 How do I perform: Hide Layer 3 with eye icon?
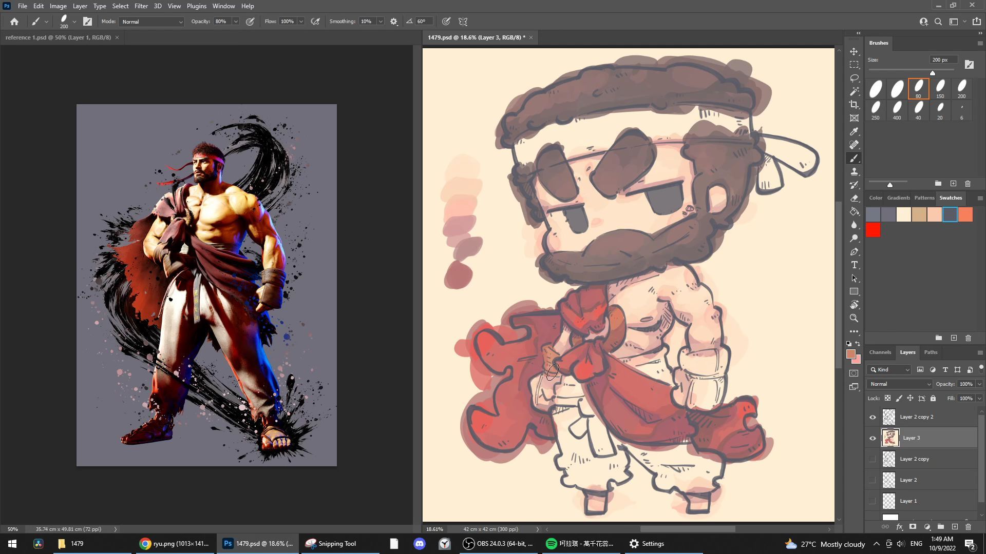pos(873,438)
